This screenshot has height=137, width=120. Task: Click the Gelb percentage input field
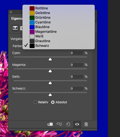coord(77,77)
